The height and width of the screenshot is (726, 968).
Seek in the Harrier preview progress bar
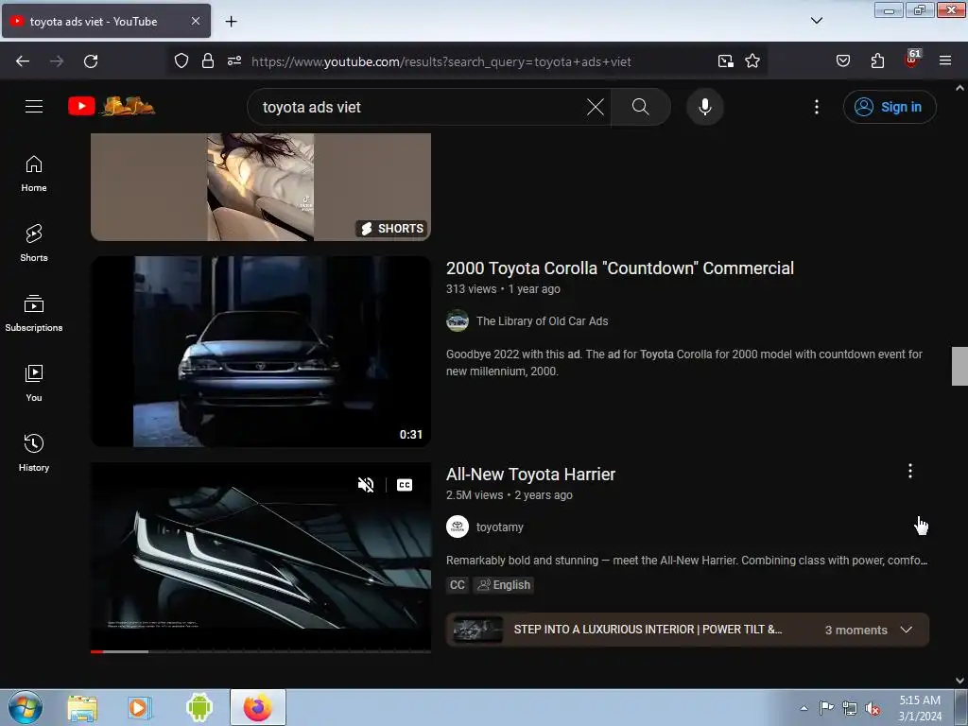[x=261, y=651]
